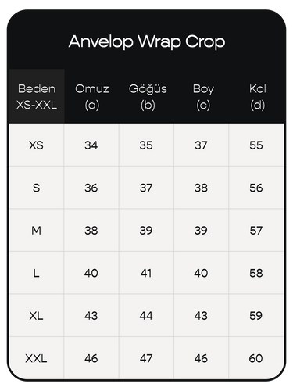Select the M size row label
Screen dimensions: 293x391
[x=36, y=231]
